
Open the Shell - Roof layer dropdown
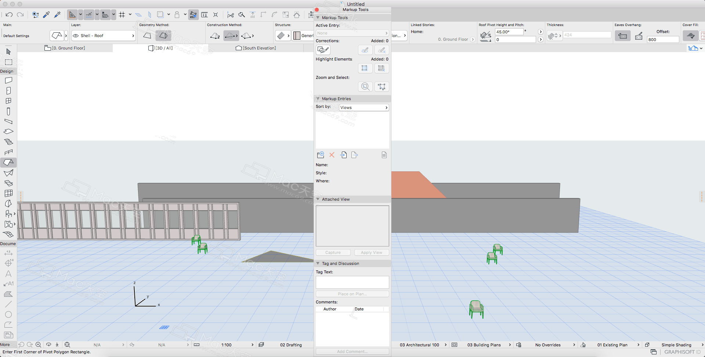pos(104,36)
